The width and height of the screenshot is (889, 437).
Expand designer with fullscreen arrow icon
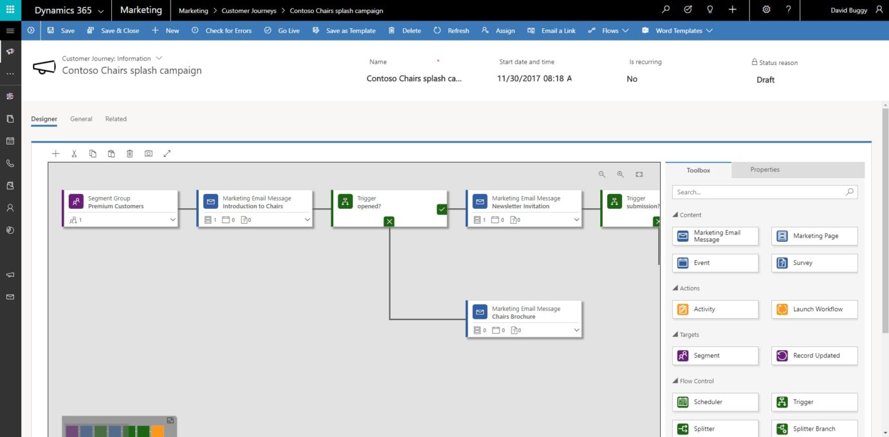167,154
